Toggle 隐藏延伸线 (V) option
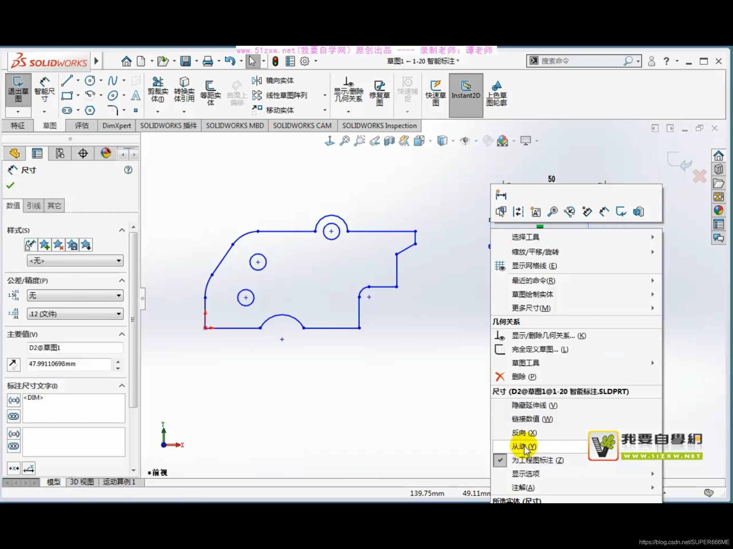 tap(576, 405)
